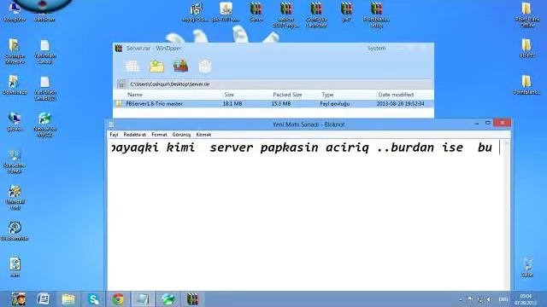
Task: Maximize the Notepad window
Action: point(488,123)
